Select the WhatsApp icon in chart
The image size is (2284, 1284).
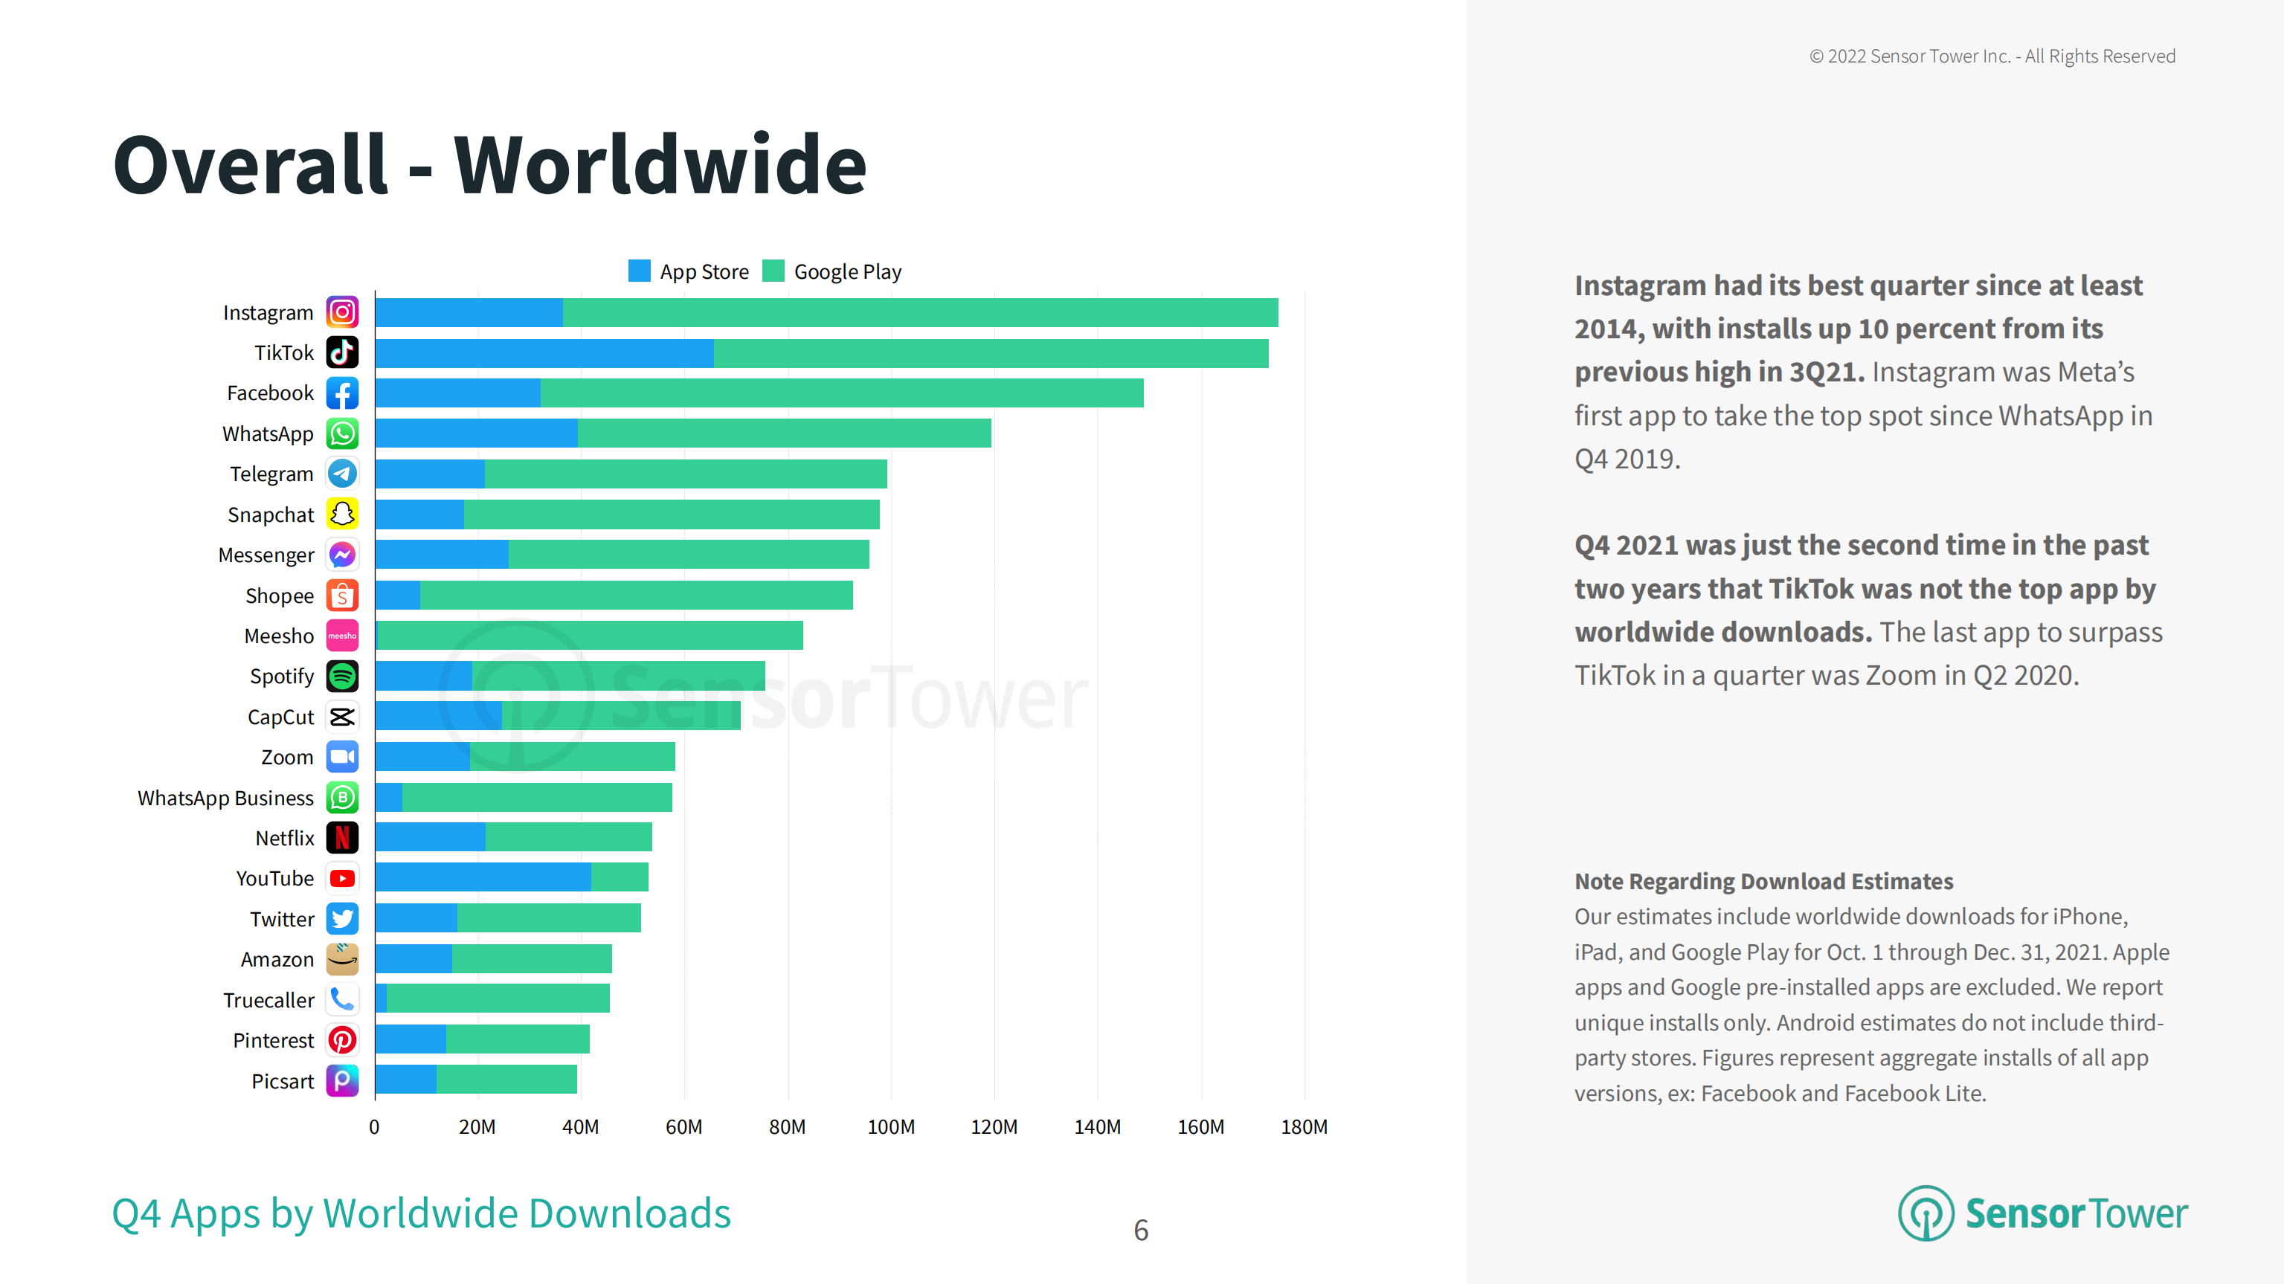[x=342, y=433]
